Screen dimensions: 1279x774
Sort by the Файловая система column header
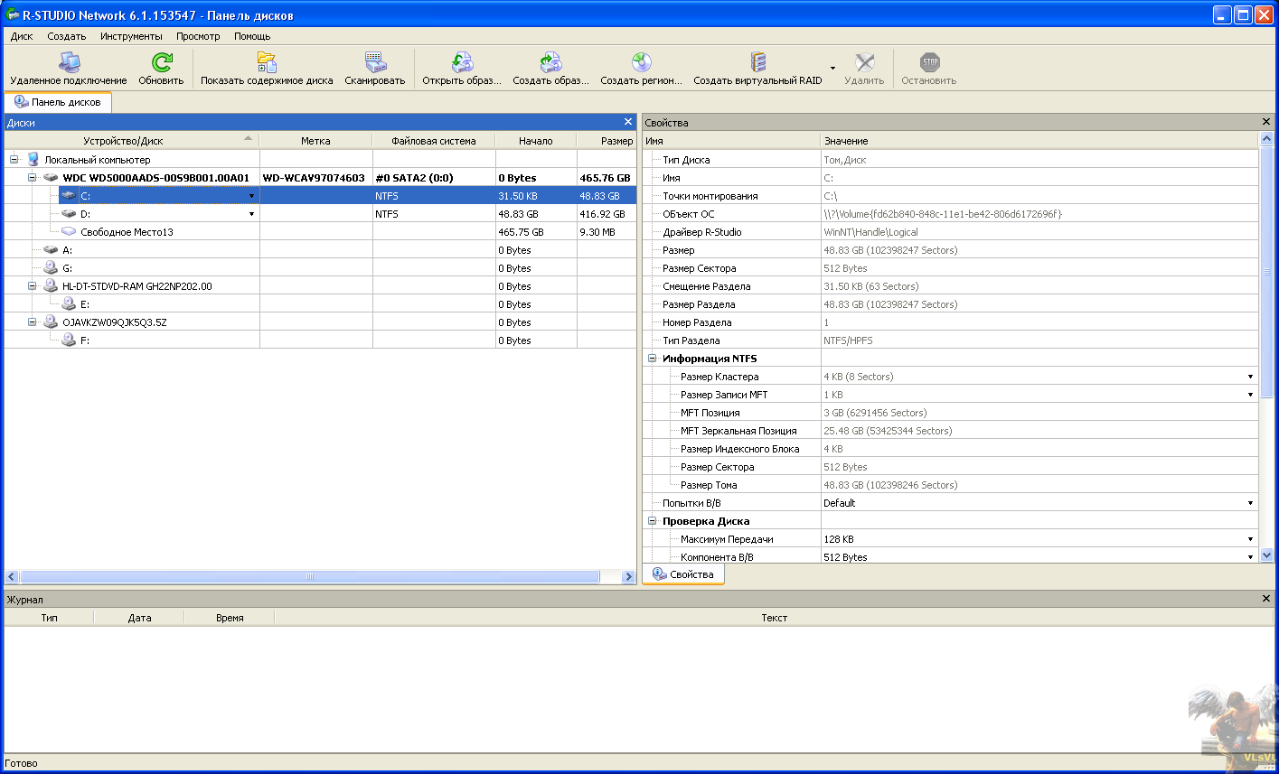[x=433, y=140]
